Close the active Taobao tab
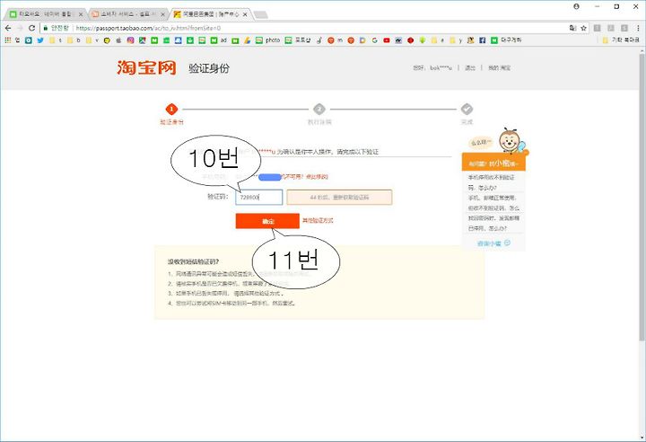This screenshot has width=646, height=442. pos(245,14)
